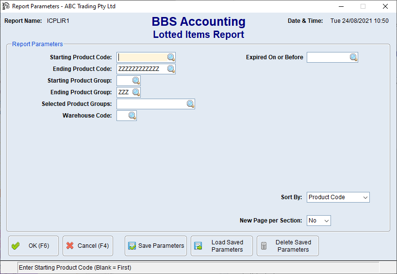Viewport: 397px width, 274px height.
Task: Open lookup for Ending Product Code
Action: pyautogui.click(x=171, y=69)
